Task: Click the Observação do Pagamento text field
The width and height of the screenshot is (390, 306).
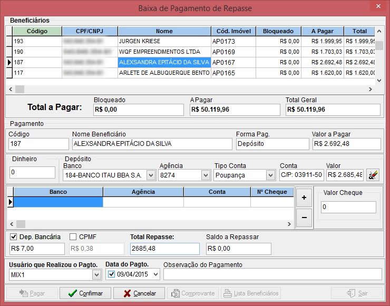Action: (272, 274)
